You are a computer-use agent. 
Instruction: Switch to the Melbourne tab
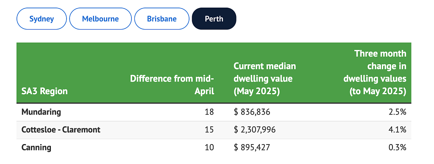click(x=100, y=19)
